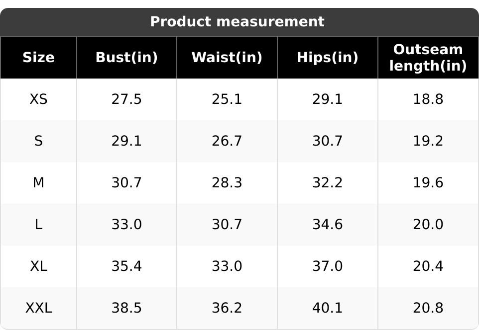Click the XL bust value 35.4

click(126, 266)
